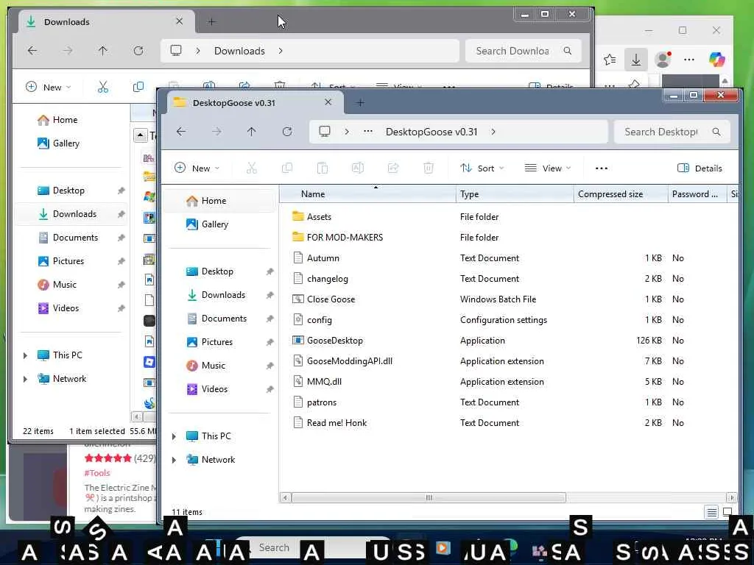
Task: Sort by the Type column header
Action: tap(515, 194)
